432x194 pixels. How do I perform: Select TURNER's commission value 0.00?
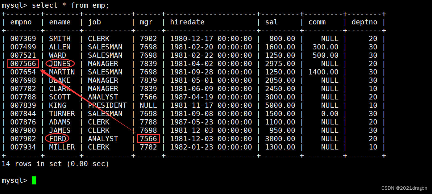pyautogui.click(x=330, y=114)
